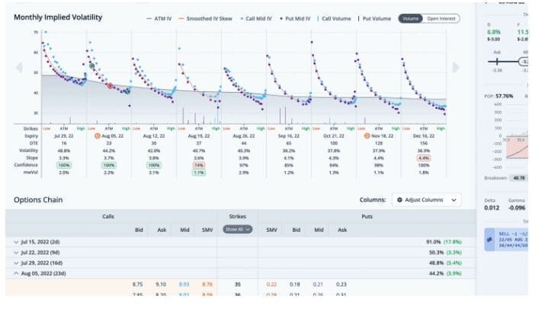This screenshot has height=311, width=545.
Task: Select the Volume toggle option
Action: pos(410,17)
